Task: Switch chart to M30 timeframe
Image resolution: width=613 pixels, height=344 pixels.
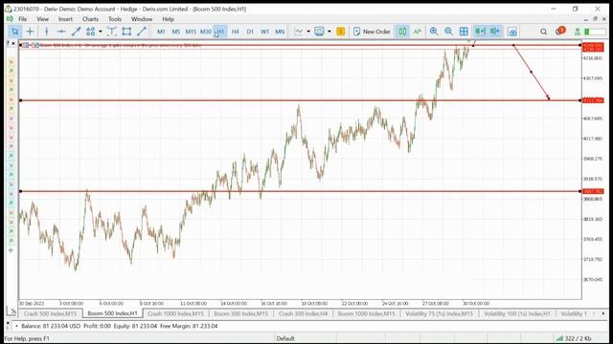Action: pyautogui.click(x=206, y=32)
